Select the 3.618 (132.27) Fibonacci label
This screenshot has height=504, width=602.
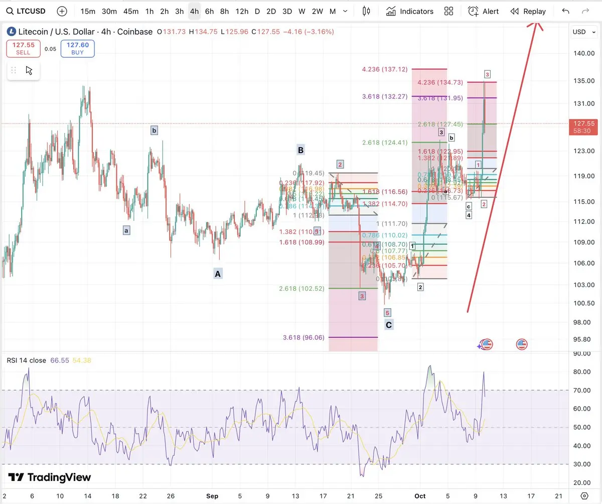pyautogui.click(x=384, y=96)
